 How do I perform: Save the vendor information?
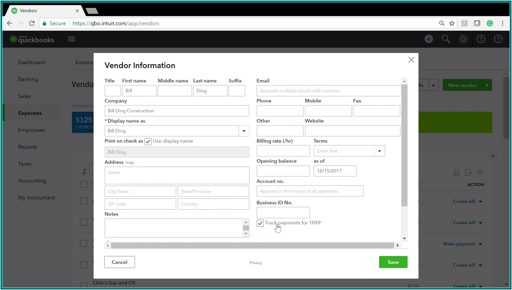point(393,262)
